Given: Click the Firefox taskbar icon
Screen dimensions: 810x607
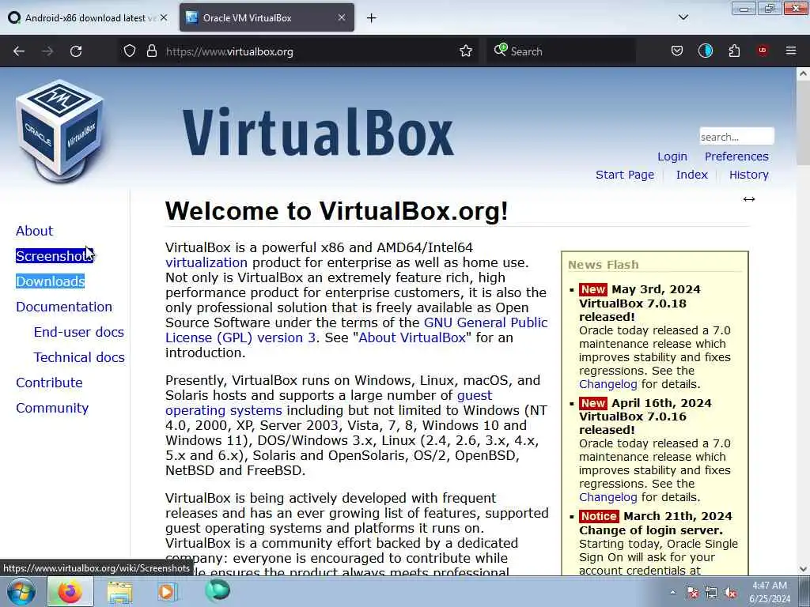Looking at the screenshot, I should click(70, 591).
